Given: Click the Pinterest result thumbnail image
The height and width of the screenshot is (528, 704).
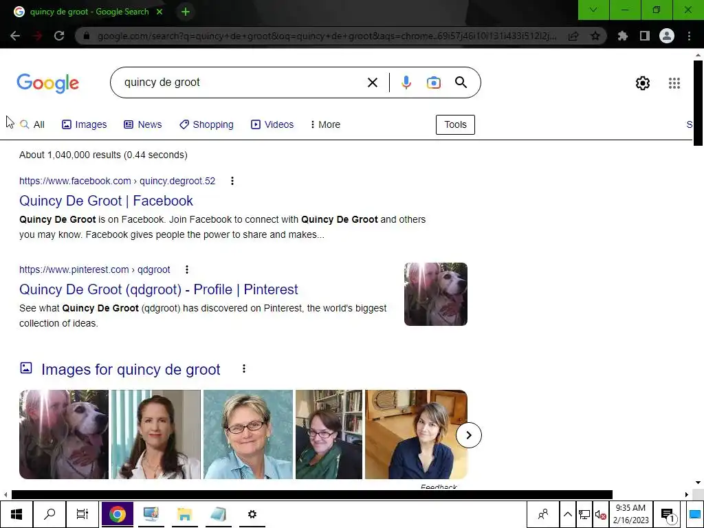Looking at the screenshot, I should coord(435,294).
